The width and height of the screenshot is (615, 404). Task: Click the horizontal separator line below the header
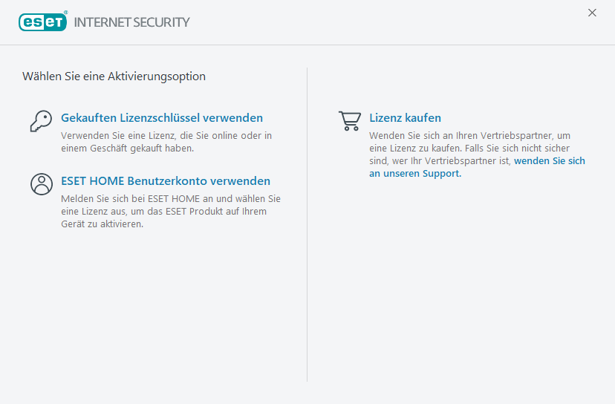307,45
